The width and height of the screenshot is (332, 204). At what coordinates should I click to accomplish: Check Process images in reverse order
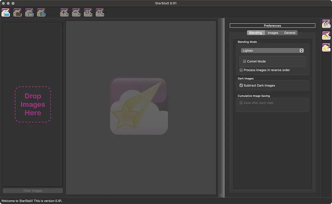(241, 70)
